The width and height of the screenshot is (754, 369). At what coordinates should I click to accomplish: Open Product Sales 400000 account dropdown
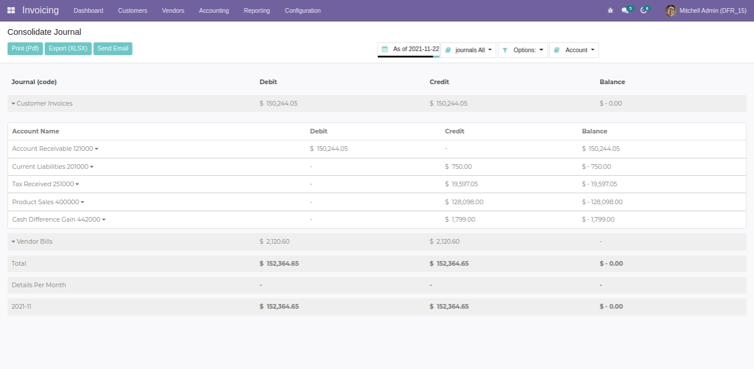tap(82, 202)
